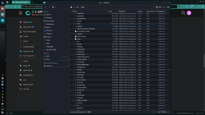205x115 pixels.
Task: Open forum search magnifier icon
Action: (x=183, y=13)
